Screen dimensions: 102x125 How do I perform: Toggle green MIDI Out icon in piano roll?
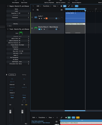(x=69, y=117)
